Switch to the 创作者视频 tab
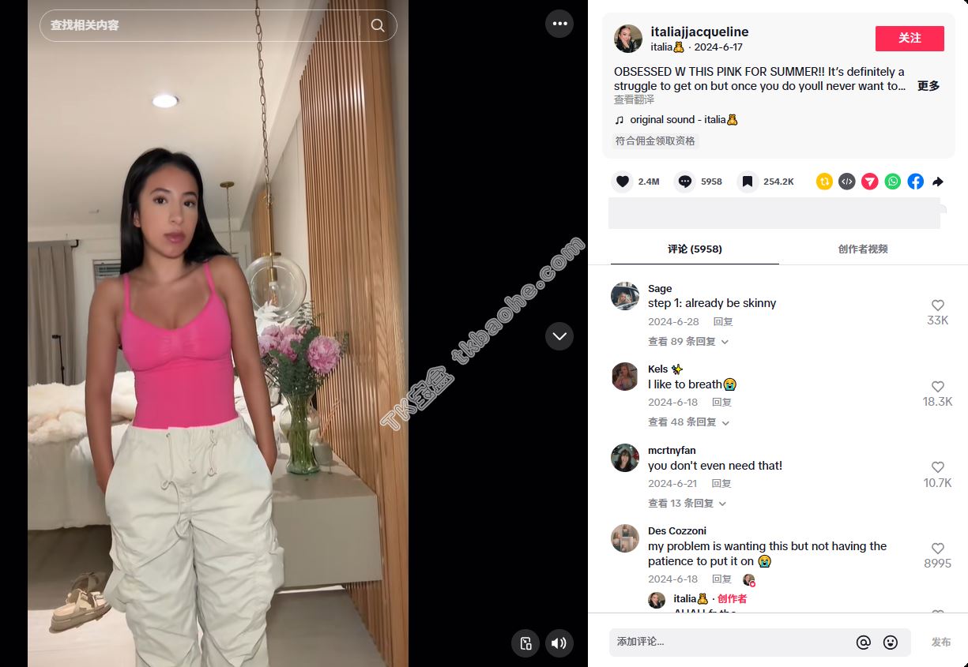Image resolution: width=968 pixels, height=667 pixels. tap(863, 249)
